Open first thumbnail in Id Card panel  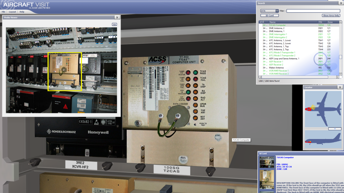[267, 162]
